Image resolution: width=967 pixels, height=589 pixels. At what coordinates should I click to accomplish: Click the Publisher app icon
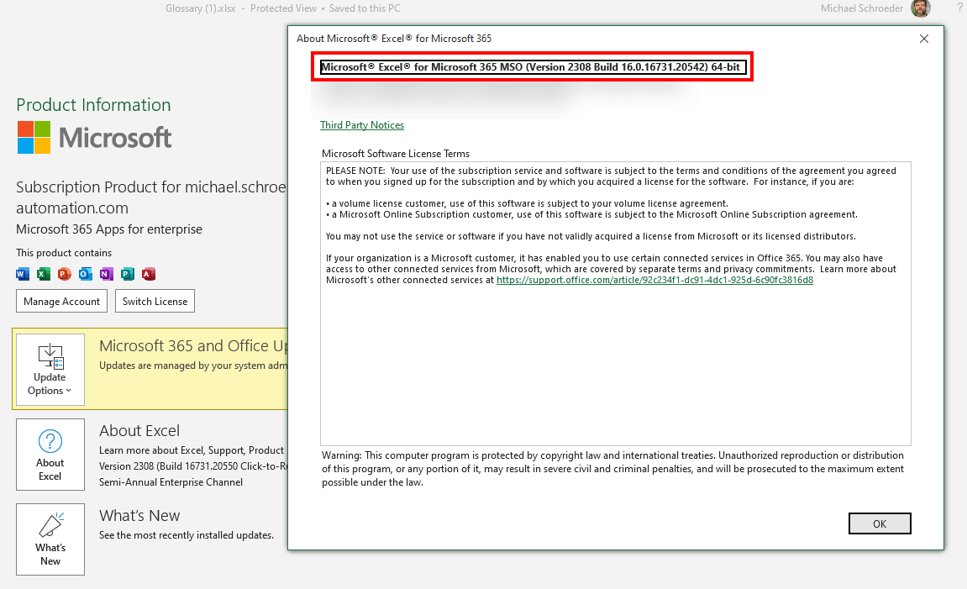pos(128,274)
